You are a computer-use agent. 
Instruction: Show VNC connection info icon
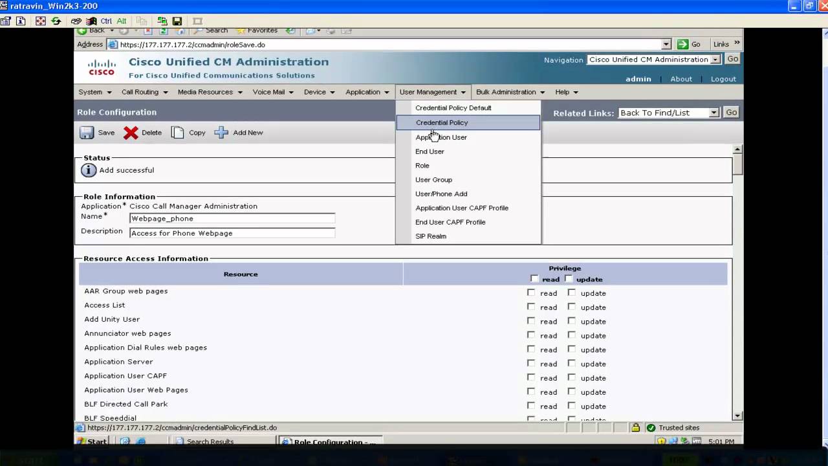[21, 21]
